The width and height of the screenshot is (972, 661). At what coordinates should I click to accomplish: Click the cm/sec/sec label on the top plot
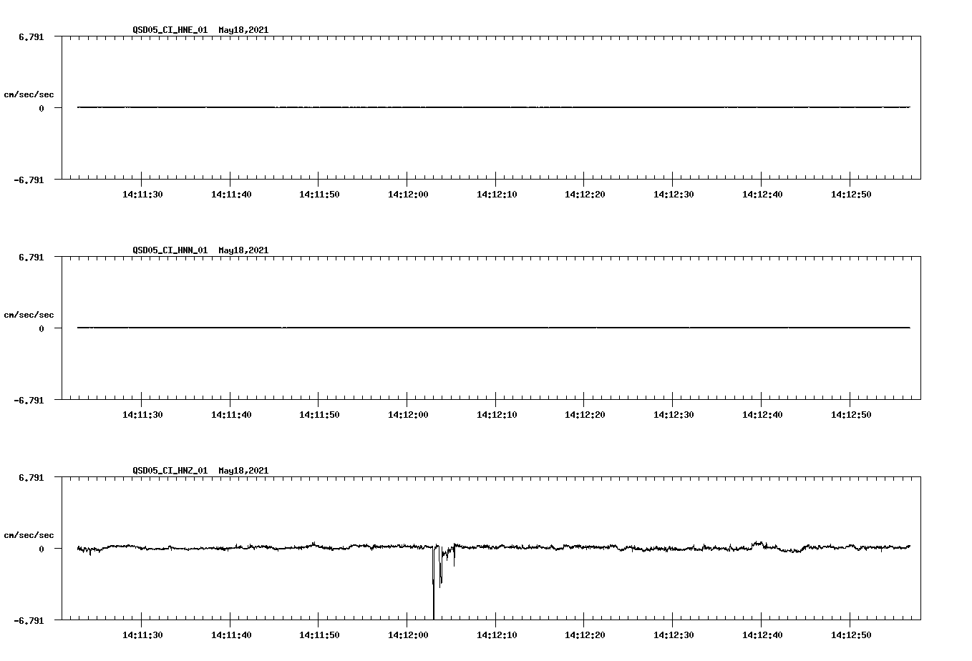pyautogui.click(x=29, y=94)
